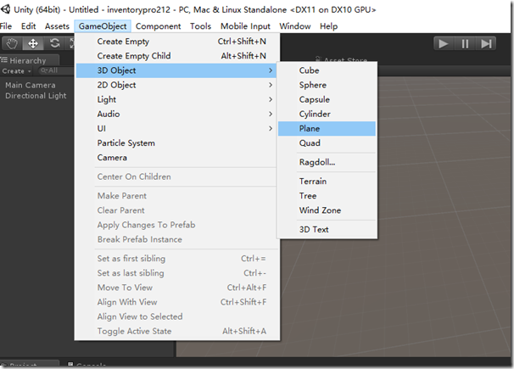Expand the 3D Object submenu
Viewport: 514px width, 369px height.
176,70
